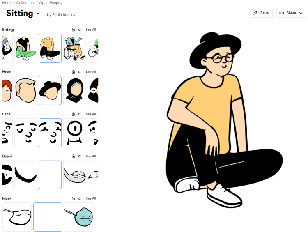The width and height of the screenshot is (308, 232).
Task: Show next Face options with right arrow
Action: pyautogui.click(x=94, y=133)
